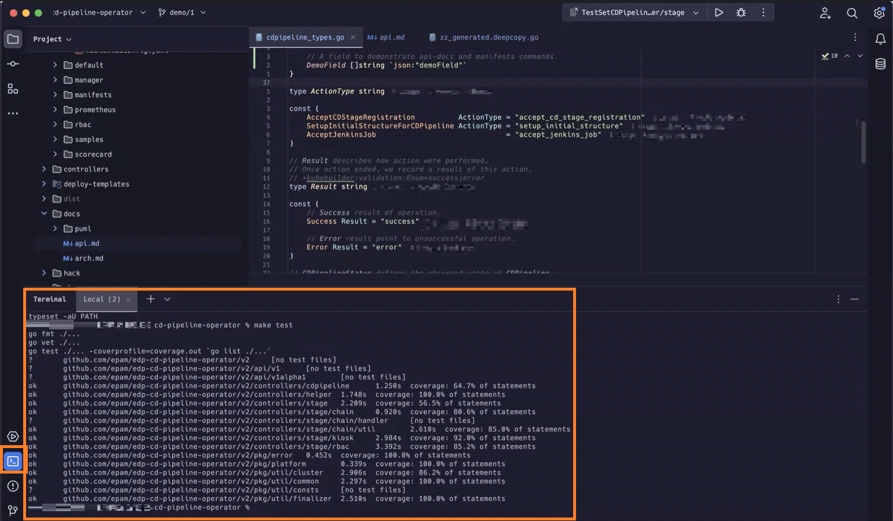This screenshot has width=893, height=521.
Task: Collapse the docs folder in the project tree
Action: point(44,213)
